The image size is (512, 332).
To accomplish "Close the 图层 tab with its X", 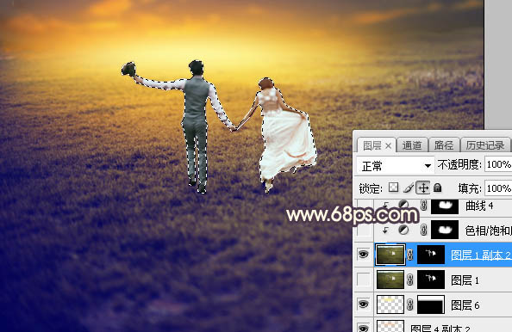I will pyautogui.click(x=388, y=146).
